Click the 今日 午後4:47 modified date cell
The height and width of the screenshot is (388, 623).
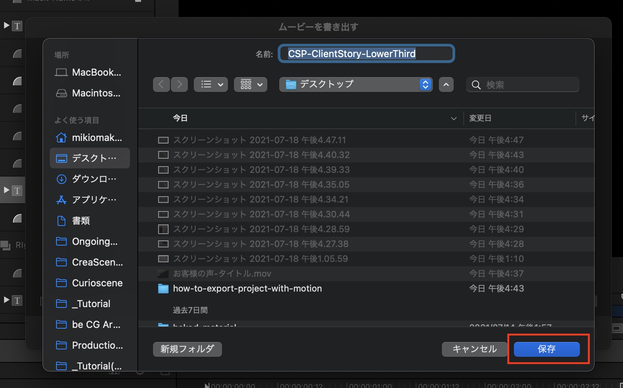(x=496, y=140)
